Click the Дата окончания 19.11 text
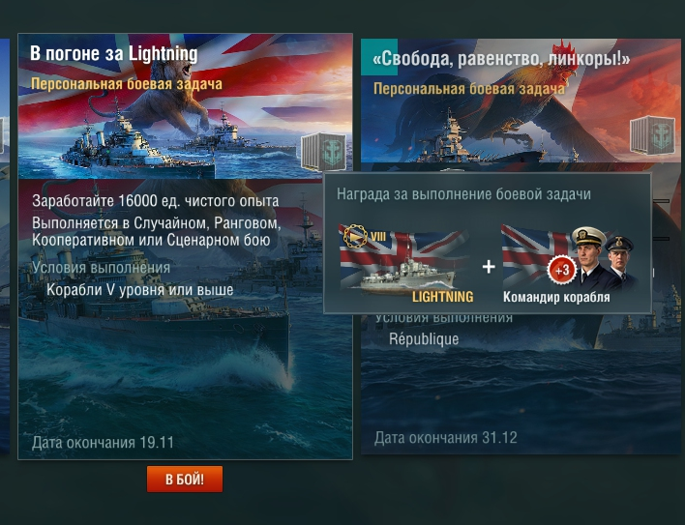This screenshot has height=525, width=685. click(x=103, y=443)
